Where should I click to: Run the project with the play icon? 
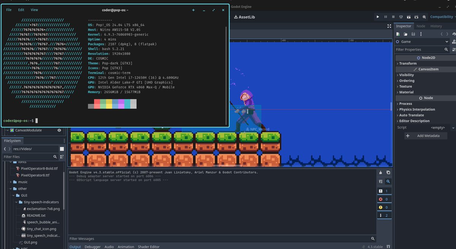pyautogui.click(x=378, y=17)
